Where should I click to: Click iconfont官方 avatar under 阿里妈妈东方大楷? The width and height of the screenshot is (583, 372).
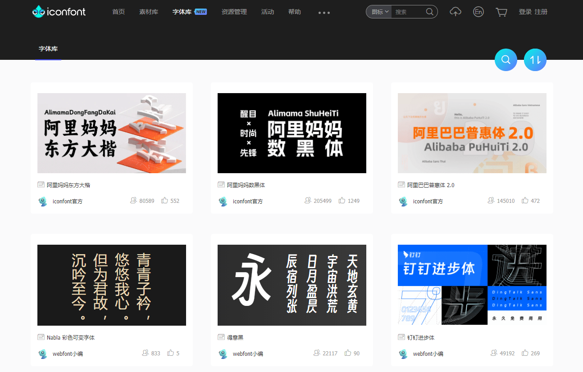point(43,201)
